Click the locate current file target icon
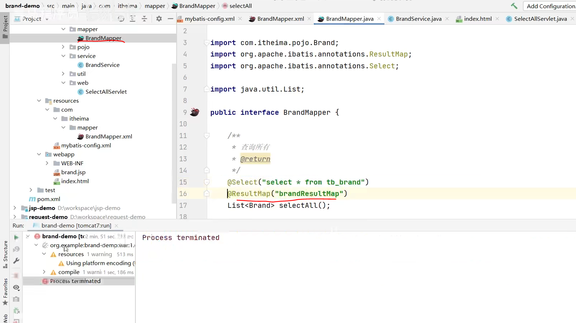 coord(121,19)
